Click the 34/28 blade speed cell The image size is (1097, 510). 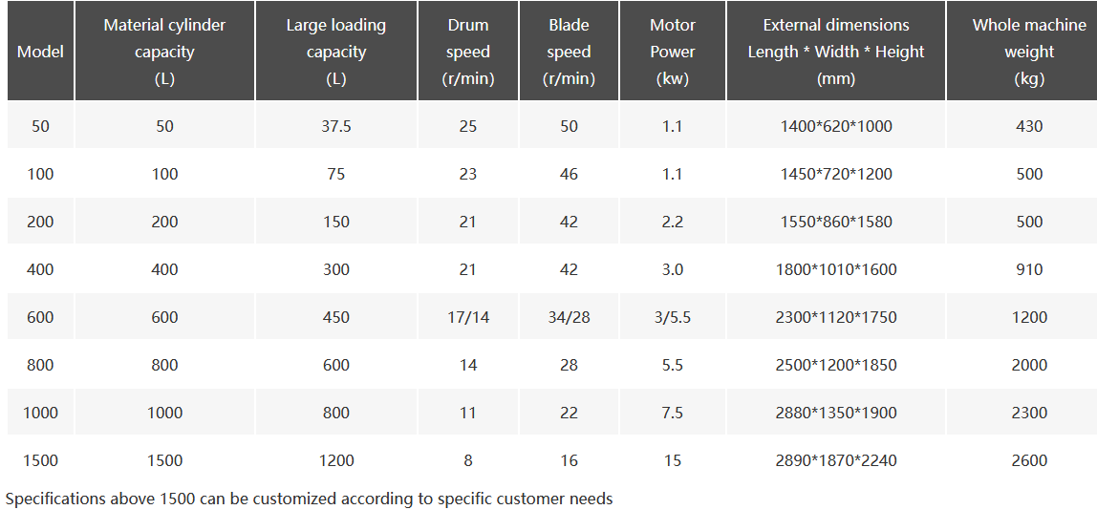[570, 317]
